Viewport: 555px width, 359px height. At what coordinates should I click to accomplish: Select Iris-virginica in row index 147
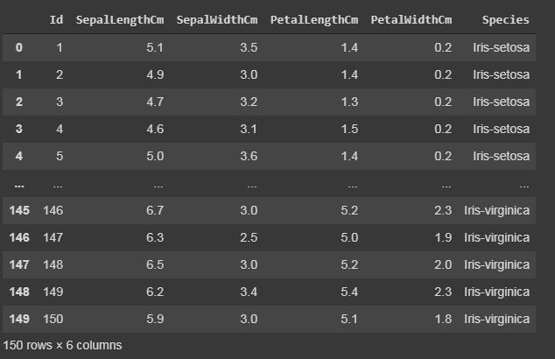coord(497,264)
